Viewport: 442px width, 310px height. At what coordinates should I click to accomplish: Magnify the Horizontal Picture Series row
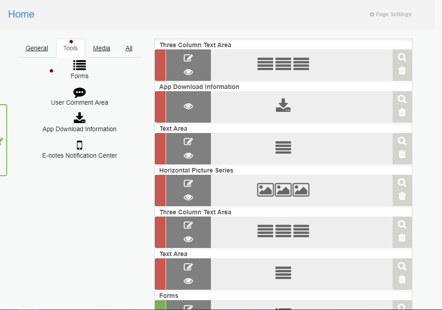(x=402, y=183)
